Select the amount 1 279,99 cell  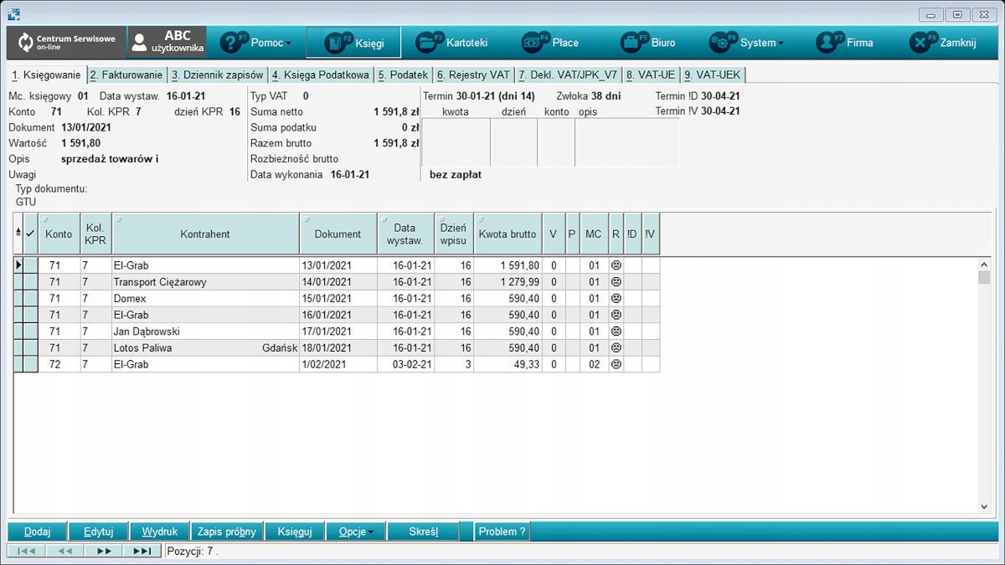coord(508,282)
